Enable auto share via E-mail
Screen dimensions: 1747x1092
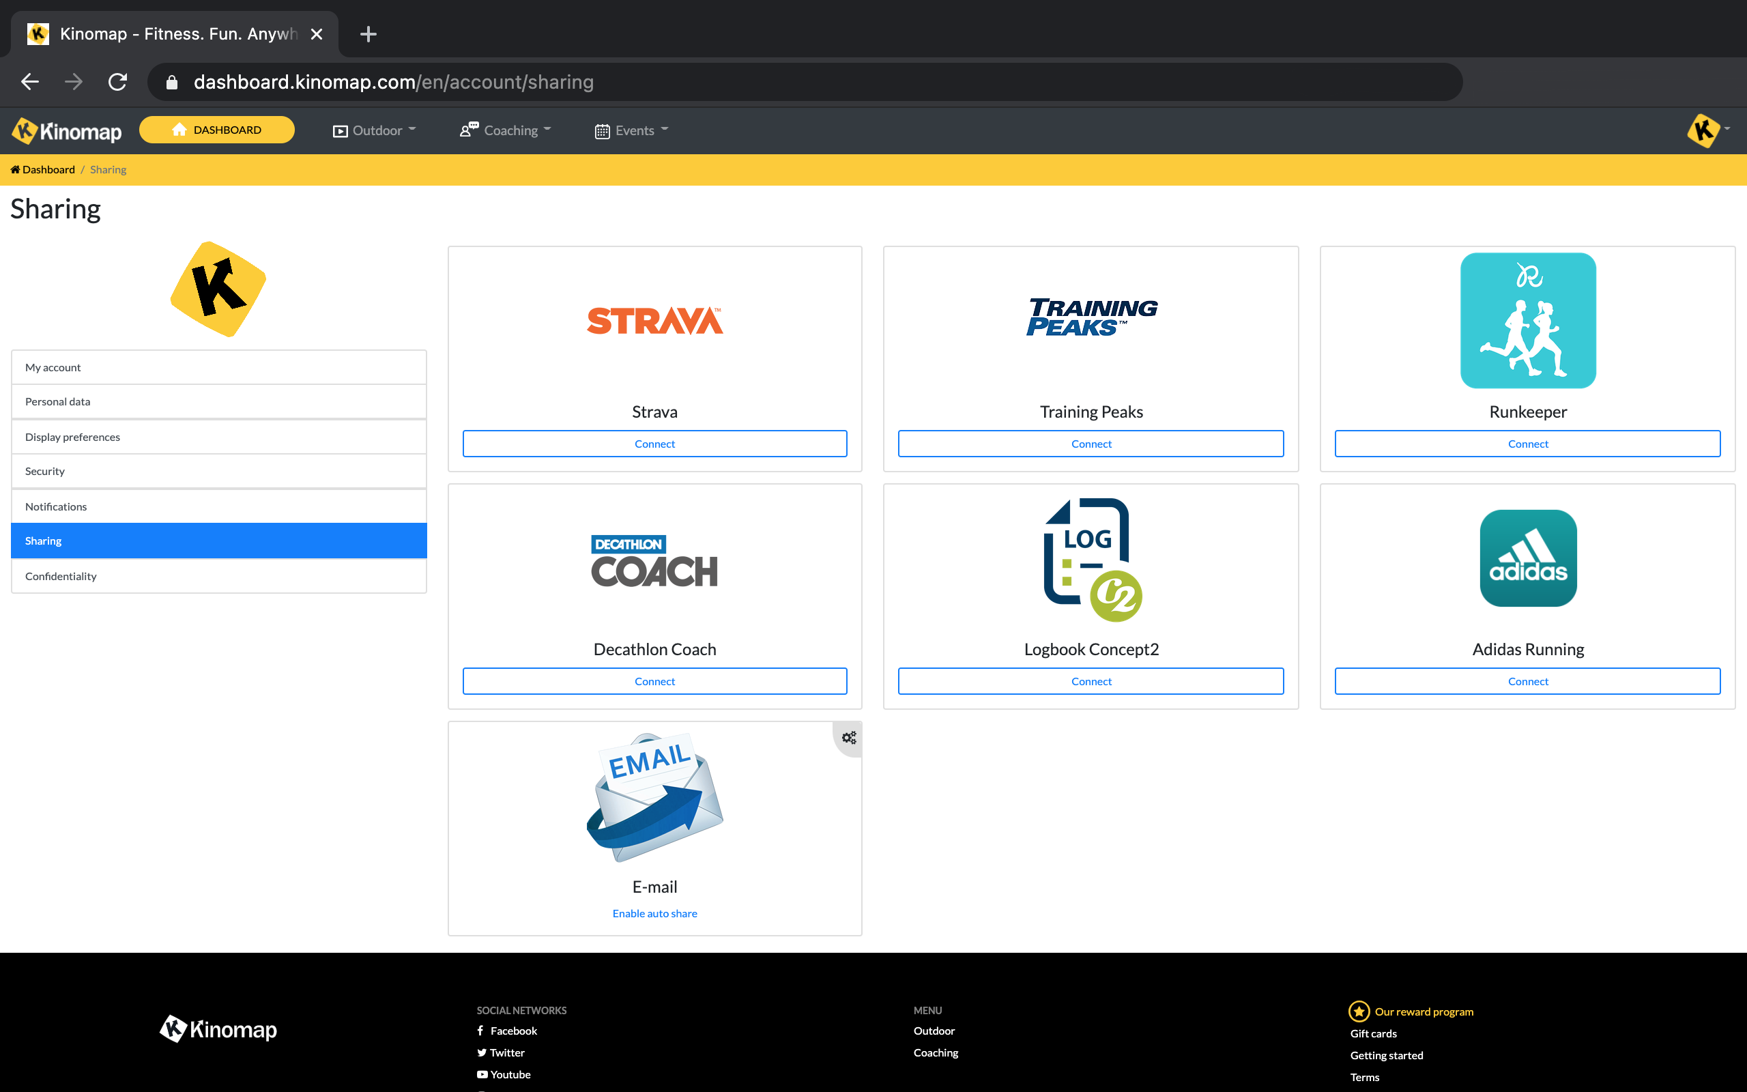pos(655,913)
